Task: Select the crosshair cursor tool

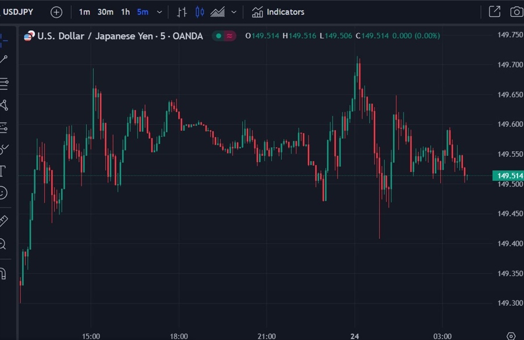Action: pos(3,40)
